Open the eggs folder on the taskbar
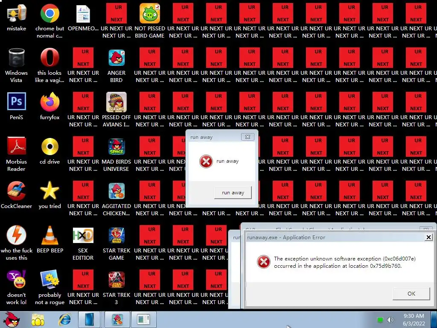The width and height of the screenshot is (437, 328). tap(38, 320)
